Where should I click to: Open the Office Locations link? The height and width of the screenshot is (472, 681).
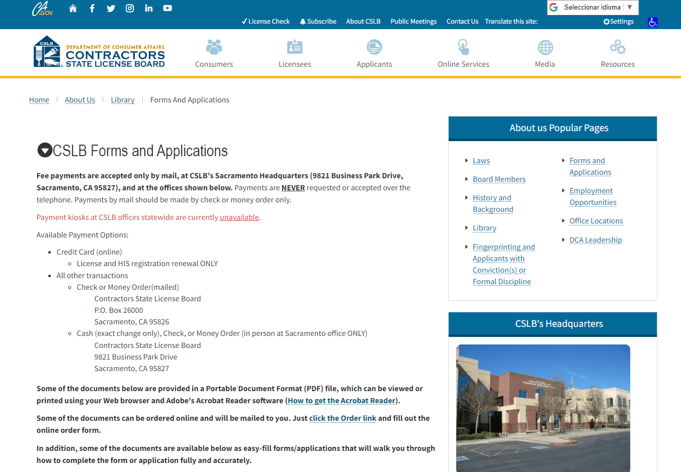click(x=596, y=221)
